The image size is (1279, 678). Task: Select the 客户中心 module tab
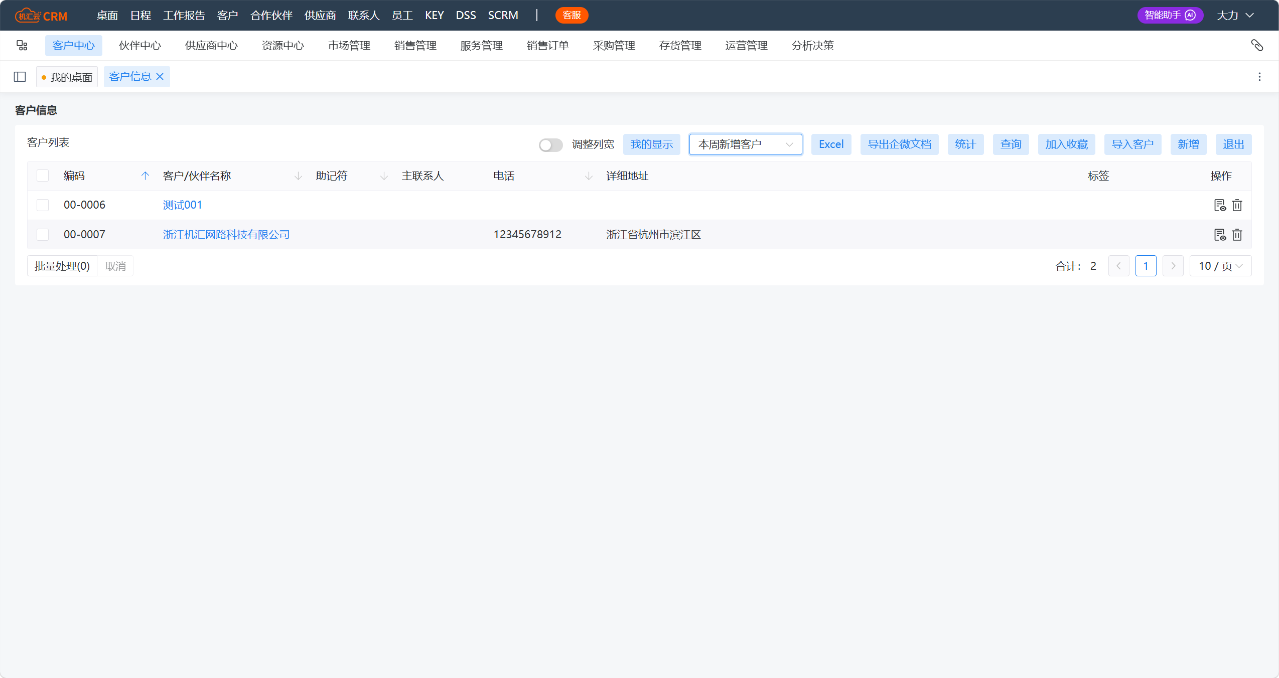(74, 46)
